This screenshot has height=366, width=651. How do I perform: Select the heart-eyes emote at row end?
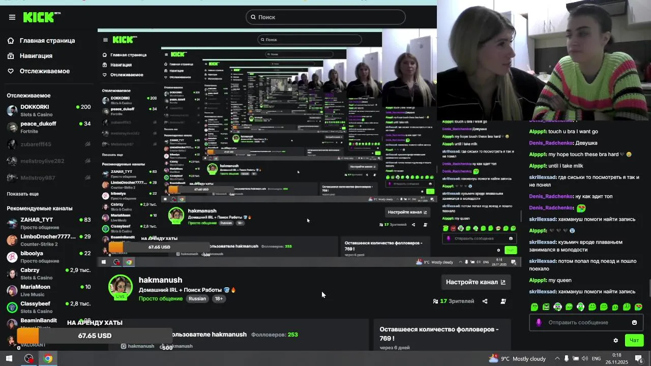[x=638, y=307]
